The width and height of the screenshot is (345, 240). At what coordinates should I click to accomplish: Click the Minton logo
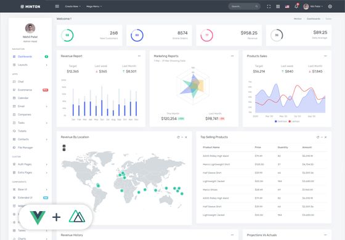pyautogui.click(x=30, y=7)
